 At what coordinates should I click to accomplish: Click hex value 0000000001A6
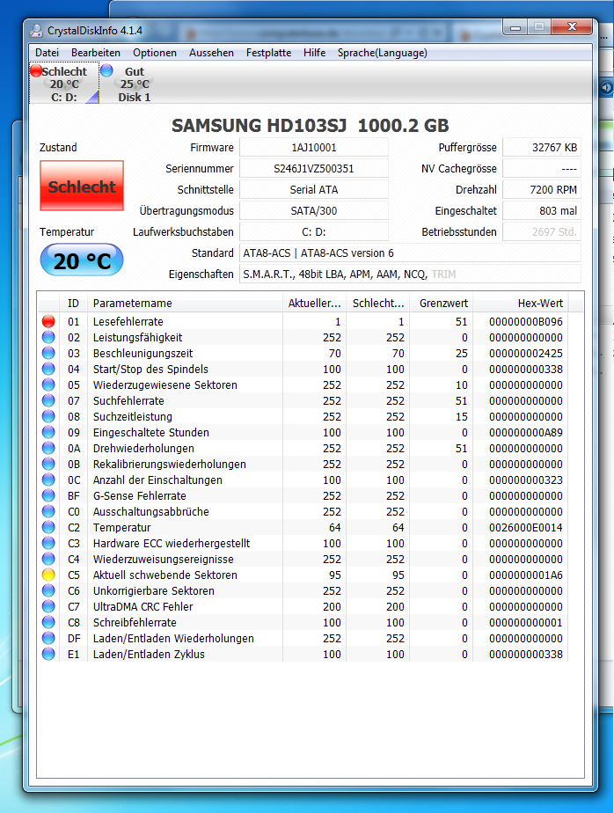pos(526,575)
